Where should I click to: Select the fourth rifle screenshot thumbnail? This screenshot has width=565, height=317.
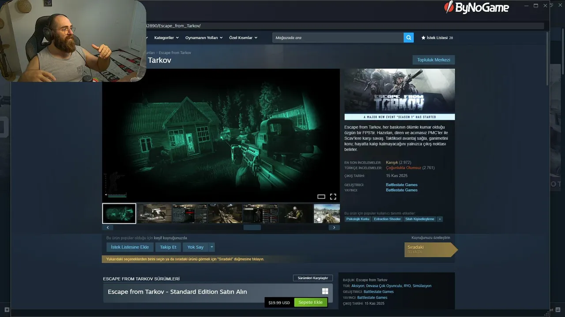pyautogui.click(x=225, y=214)
